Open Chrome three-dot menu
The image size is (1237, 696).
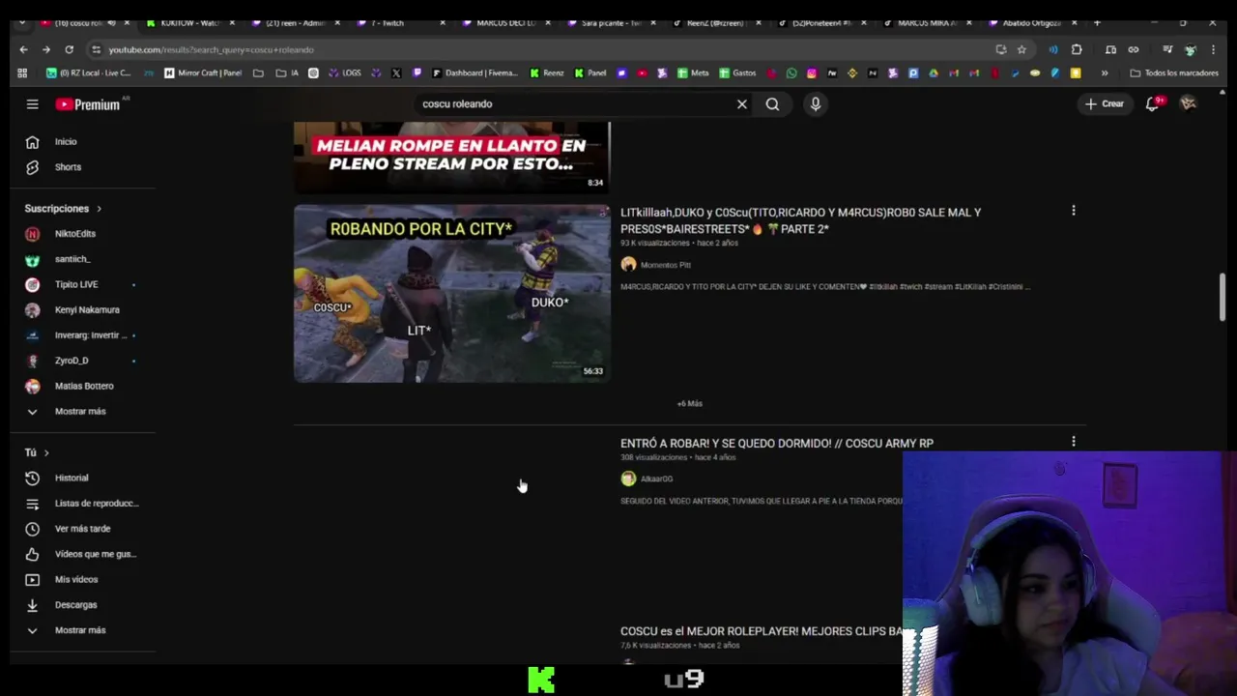coord(1213,49)
